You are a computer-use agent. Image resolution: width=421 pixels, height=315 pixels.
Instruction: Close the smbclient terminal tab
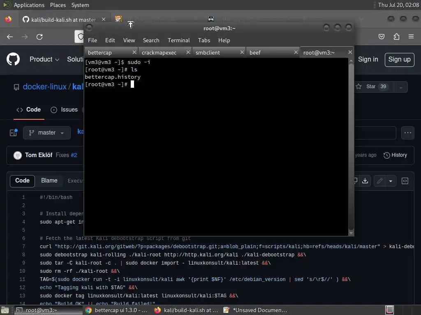(242, 52)
